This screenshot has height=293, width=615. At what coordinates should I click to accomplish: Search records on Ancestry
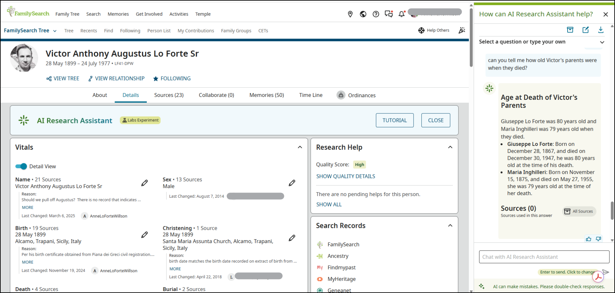point(338,256)
